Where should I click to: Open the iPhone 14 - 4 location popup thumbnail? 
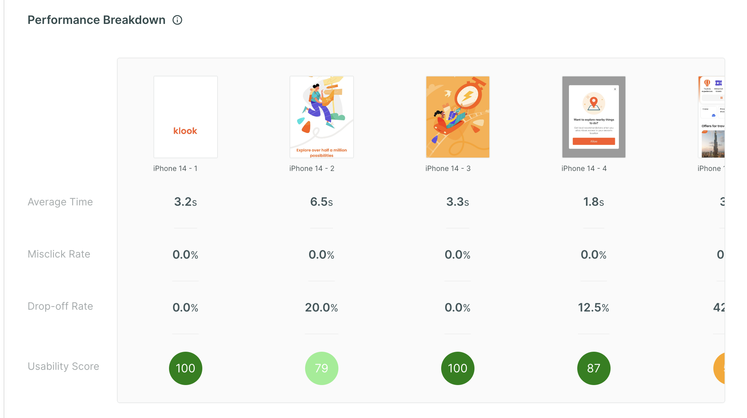tap(594, 117)
